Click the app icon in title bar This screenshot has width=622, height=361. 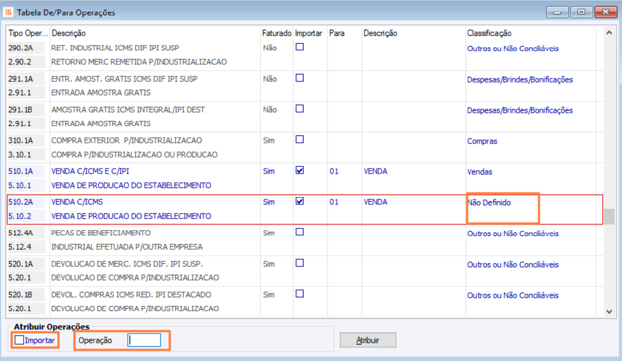pos(8,13)
